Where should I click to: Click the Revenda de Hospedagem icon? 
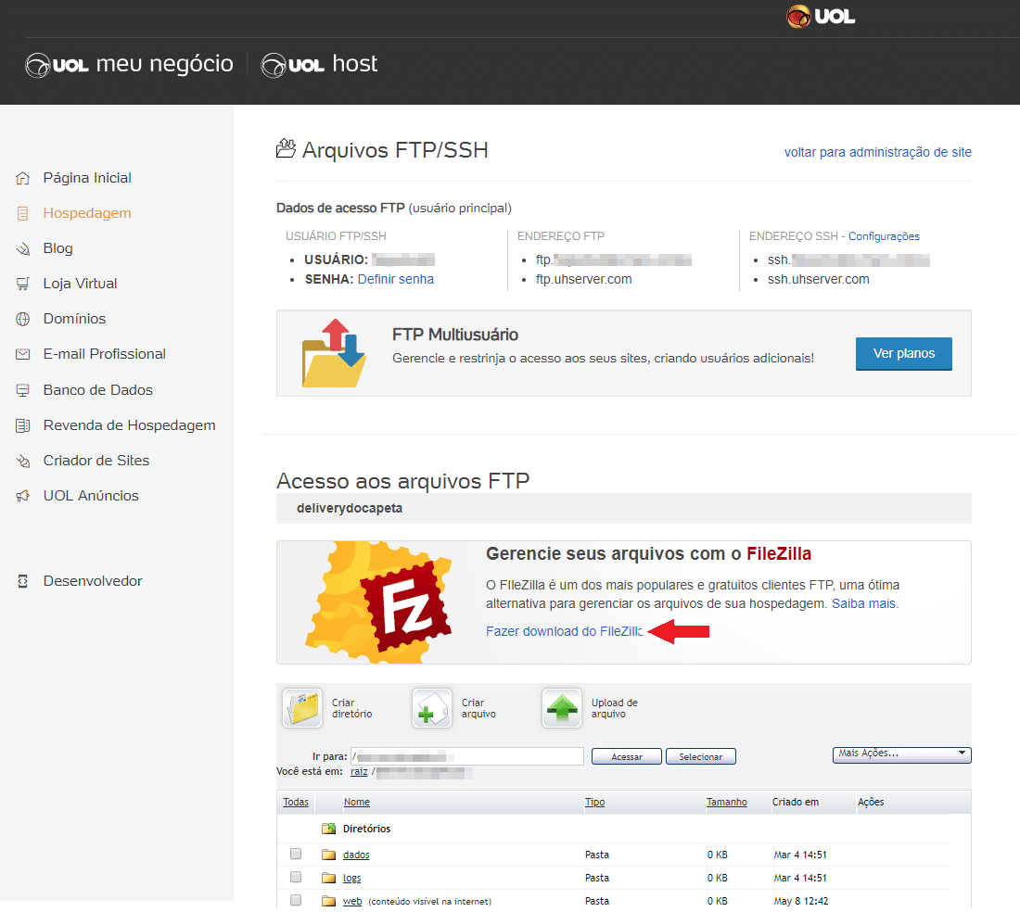(23, 425)
